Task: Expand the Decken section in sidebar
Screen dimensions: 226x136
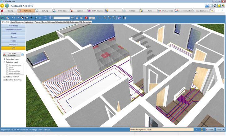Action: (x=13, y=37)
